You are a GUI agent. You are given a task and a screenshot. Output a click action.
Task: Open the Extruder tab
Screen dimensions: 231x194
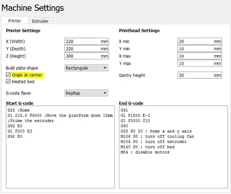40,21
